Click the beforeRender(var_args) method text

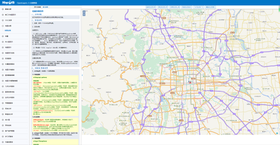(41, 125)
